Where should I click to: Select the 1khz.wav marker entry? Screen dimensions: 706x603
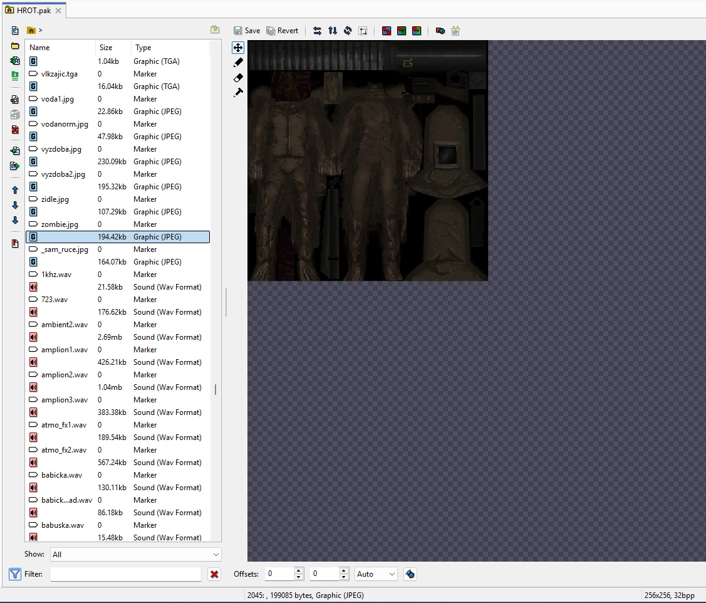[118, 275]
